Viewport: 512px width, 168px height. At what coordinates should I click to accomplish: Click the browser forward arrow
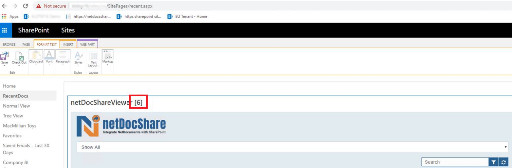point(15,6)
